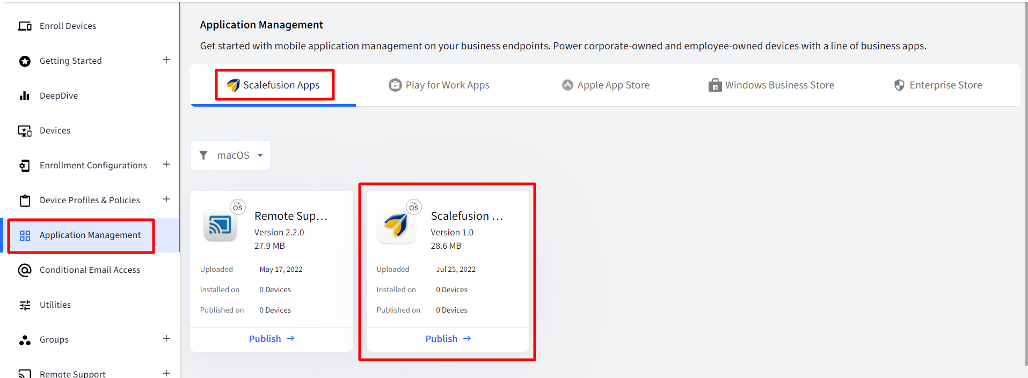Click the Device Profiles & Policies clipboard icon

coord(25,201)
